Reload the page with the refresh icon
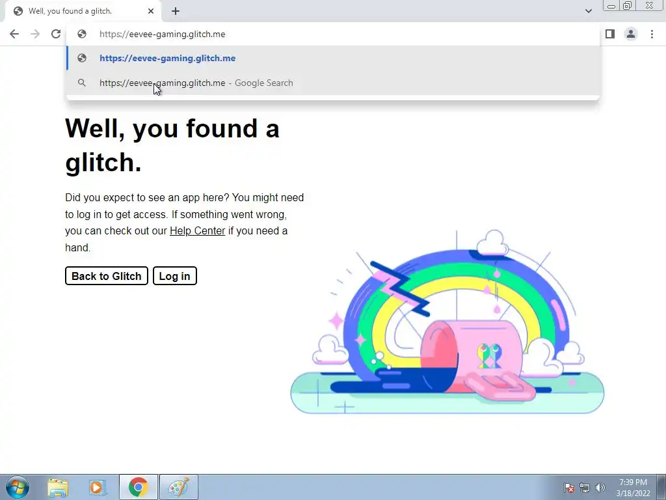Viewport: 666px width, 500px height. pos(56,34)
